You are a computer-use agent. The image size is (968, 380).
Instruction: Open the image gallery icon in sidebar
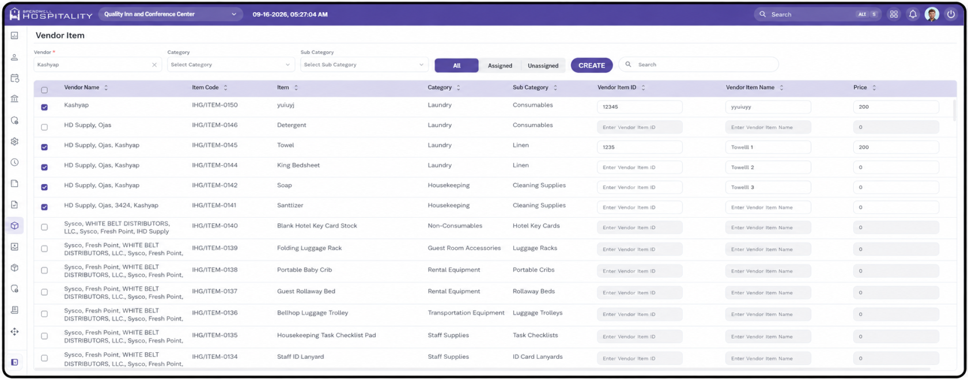coord(14,246)
